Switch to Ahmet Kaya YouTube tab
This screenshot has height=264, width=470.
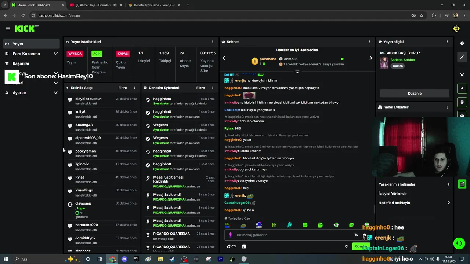(96, 5)
